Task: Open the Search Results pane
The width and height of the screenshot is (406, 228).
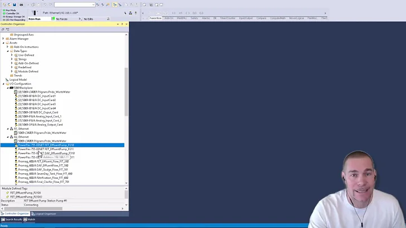Action: (x=12, y=220)
